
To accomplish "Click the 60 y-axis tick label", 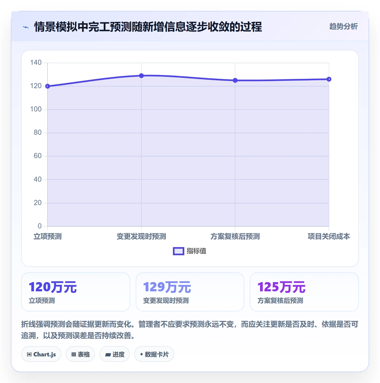I will point(38,156).
